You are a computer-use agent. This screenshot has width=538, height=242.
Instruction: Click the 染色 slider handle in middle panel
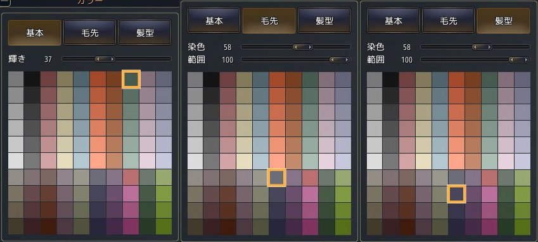(x=303, y=47)
